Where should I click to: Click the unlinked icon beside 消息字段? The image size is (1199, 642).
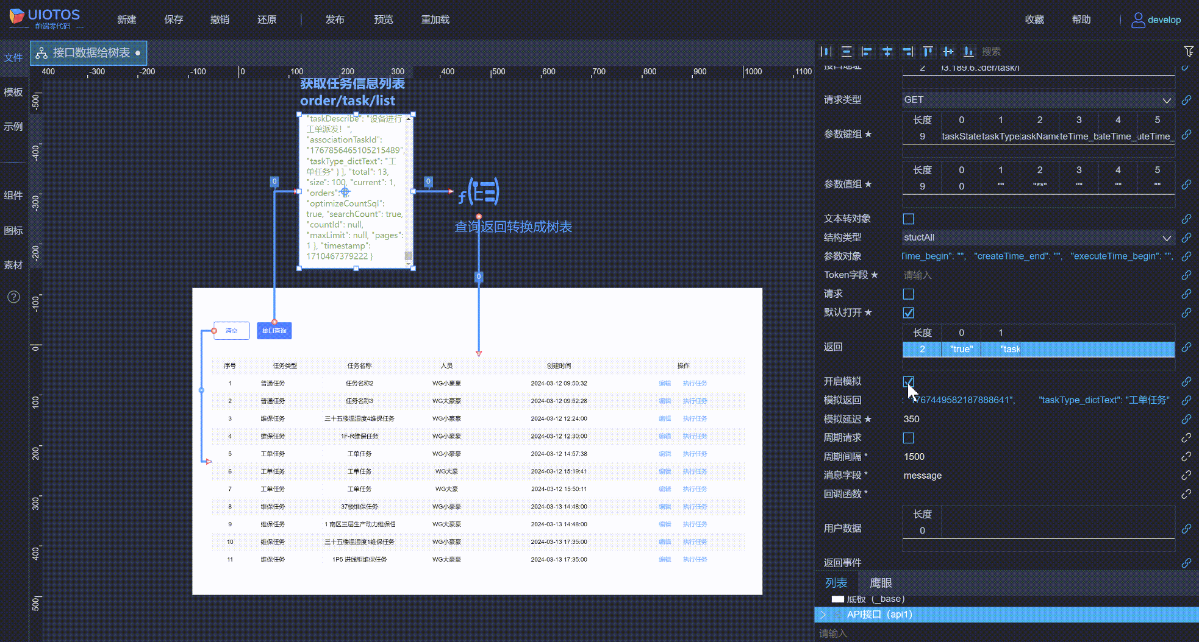click(x=1186, y=475)
